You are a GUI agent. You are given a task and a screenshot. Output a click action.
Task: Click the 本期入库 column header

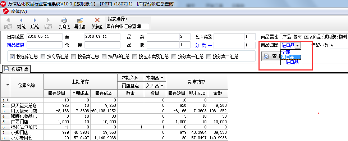(130, 78)
